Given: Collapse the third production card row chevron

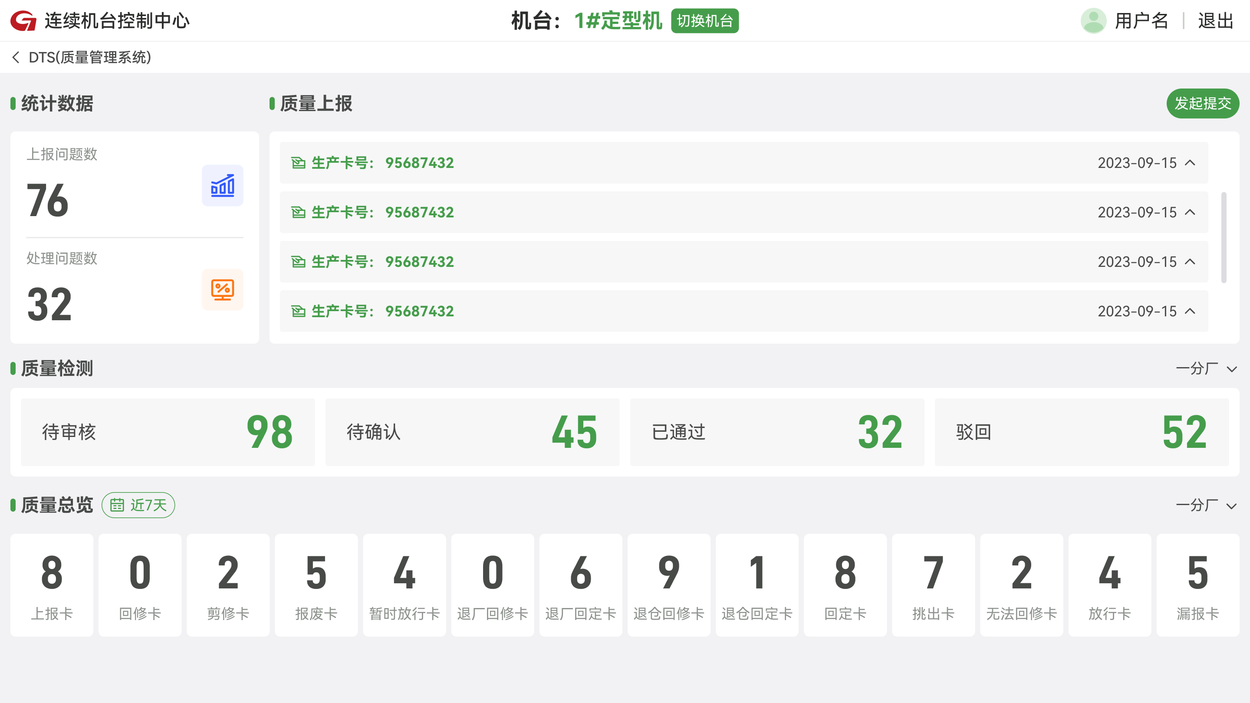Looking at the screenshot, I should (1190, 262).
